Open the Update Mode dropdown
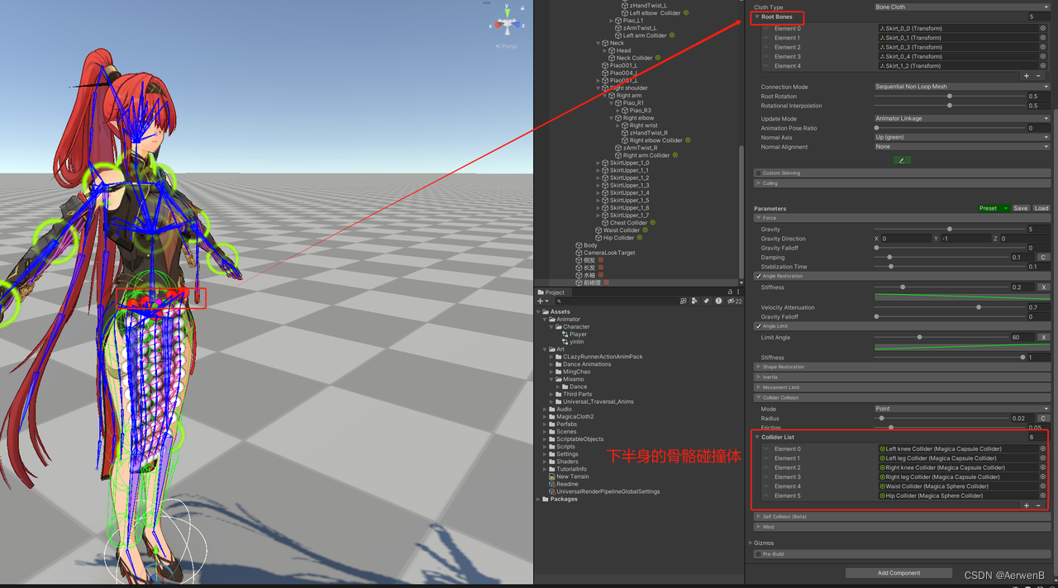1058x588 pixels. (962, 119)
